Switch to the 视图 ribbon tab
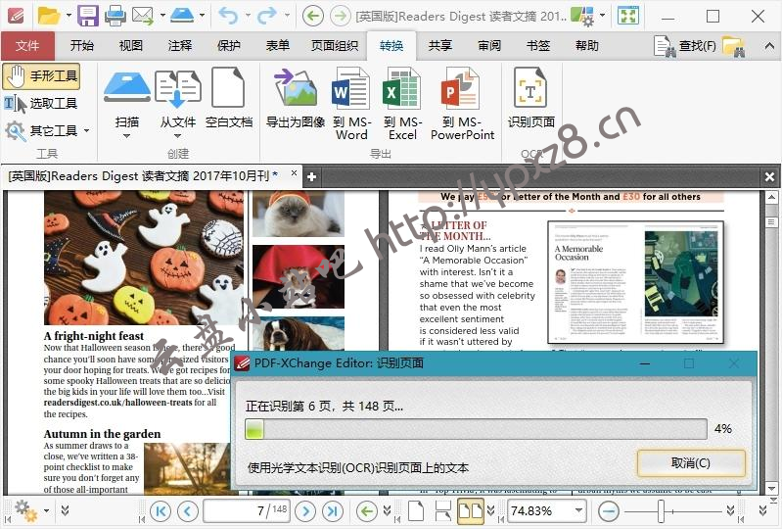The image size is (782, 529). click(x=131, y=45)
